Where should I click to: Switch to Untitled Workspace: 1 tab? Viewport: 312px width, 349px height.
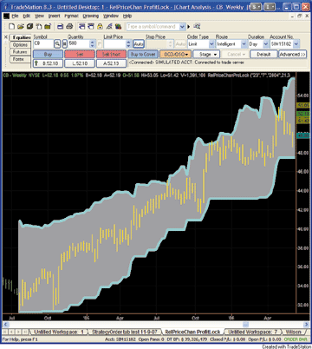click(58, 332)
